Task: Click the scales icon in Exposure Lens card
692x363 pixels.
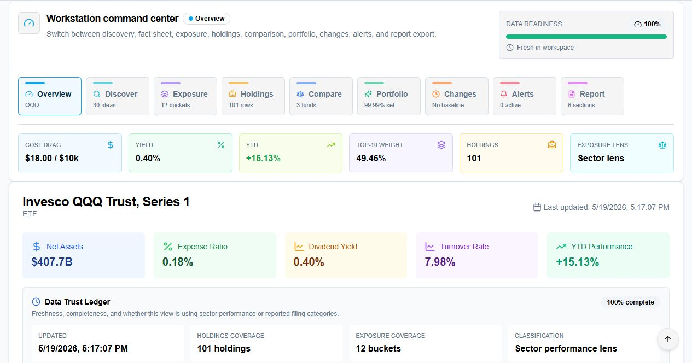Action: [662, 145]
